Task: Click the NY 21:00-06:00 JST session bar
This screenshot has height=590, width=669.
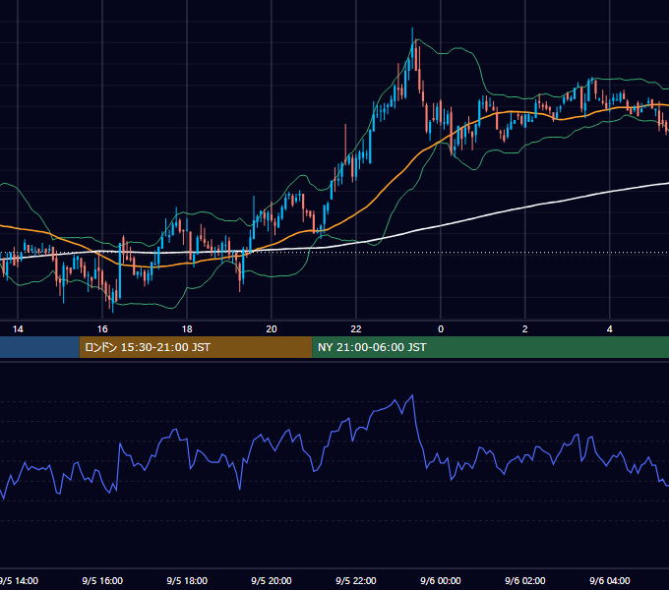Action: pos(490,347)
